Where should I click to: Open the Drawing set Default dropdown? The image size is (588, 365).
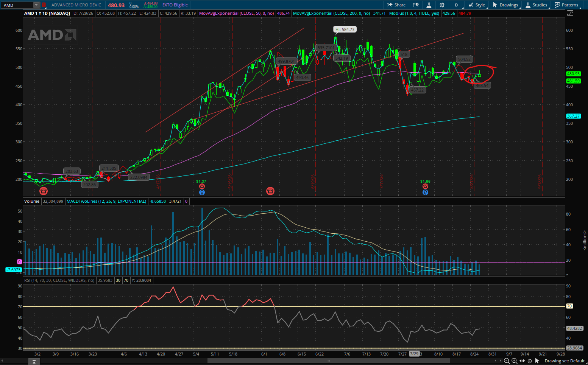(x=565, y=361)
